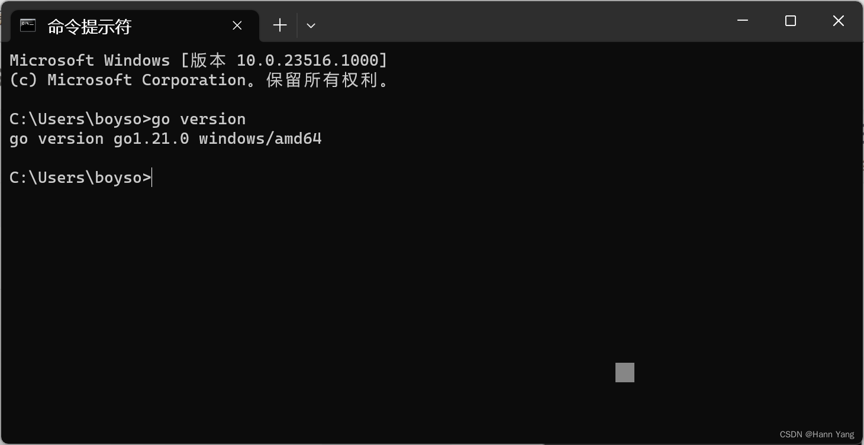Click the minimize icon in the title bar
864x445 pixels.
(x=742, y=21)
